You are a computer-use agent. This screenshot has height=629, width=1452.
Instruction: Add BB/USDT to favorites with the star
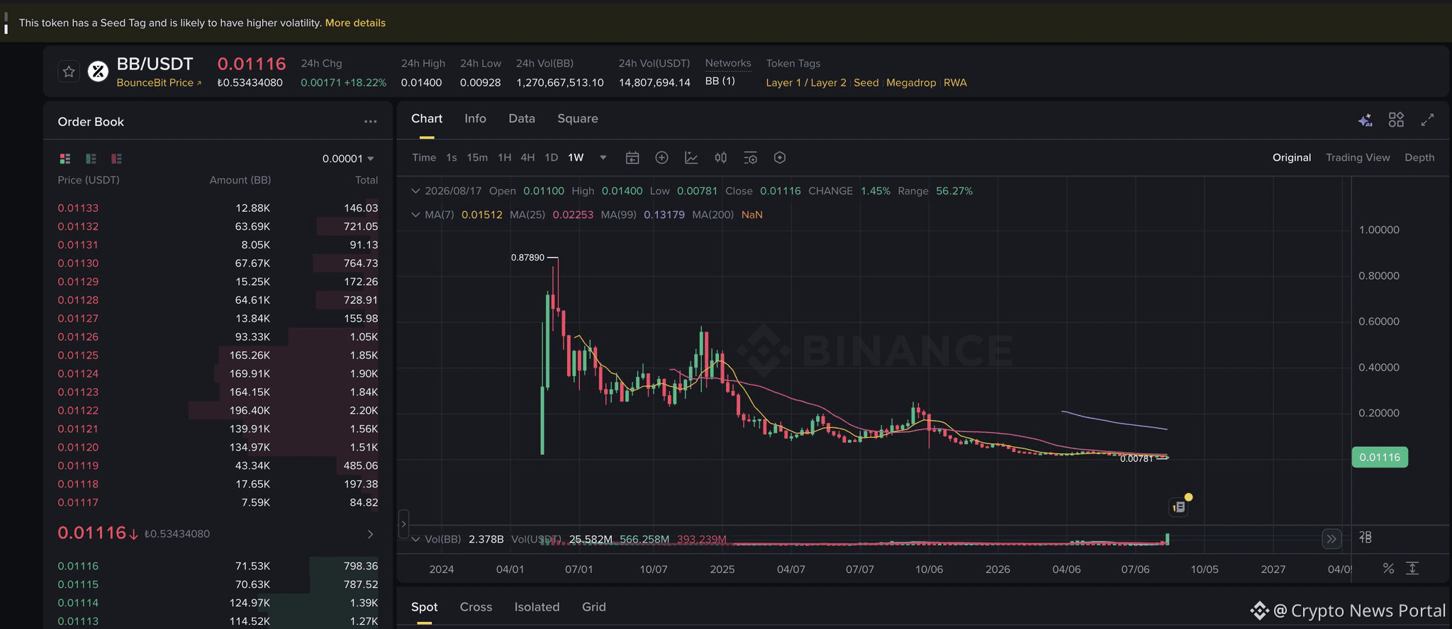pyautogui.click(x=69, y=72)
